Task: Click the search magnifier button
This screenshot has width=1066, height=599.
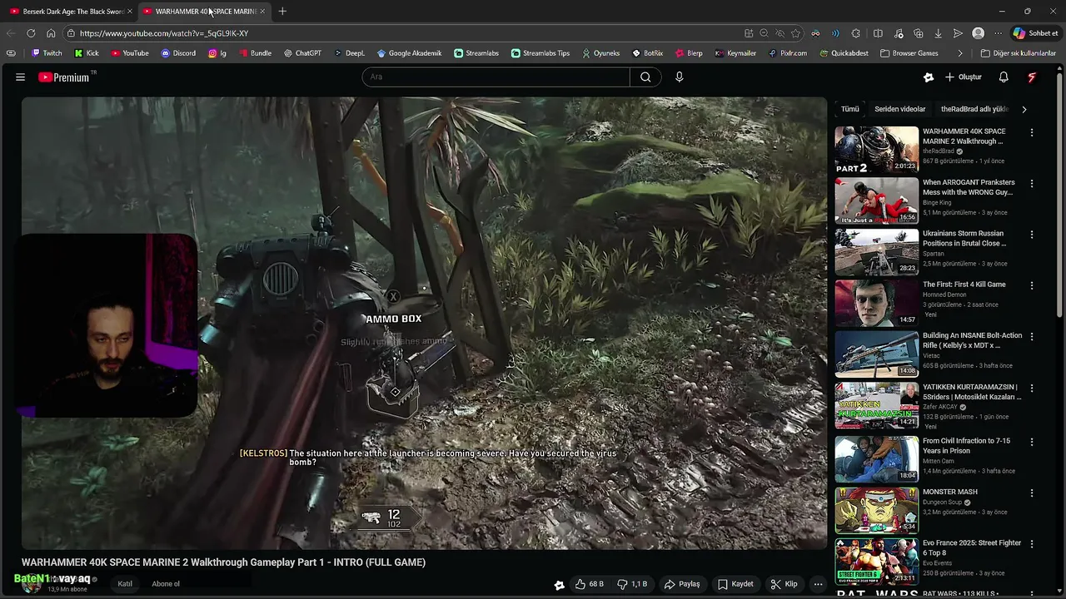Action: 645,77
